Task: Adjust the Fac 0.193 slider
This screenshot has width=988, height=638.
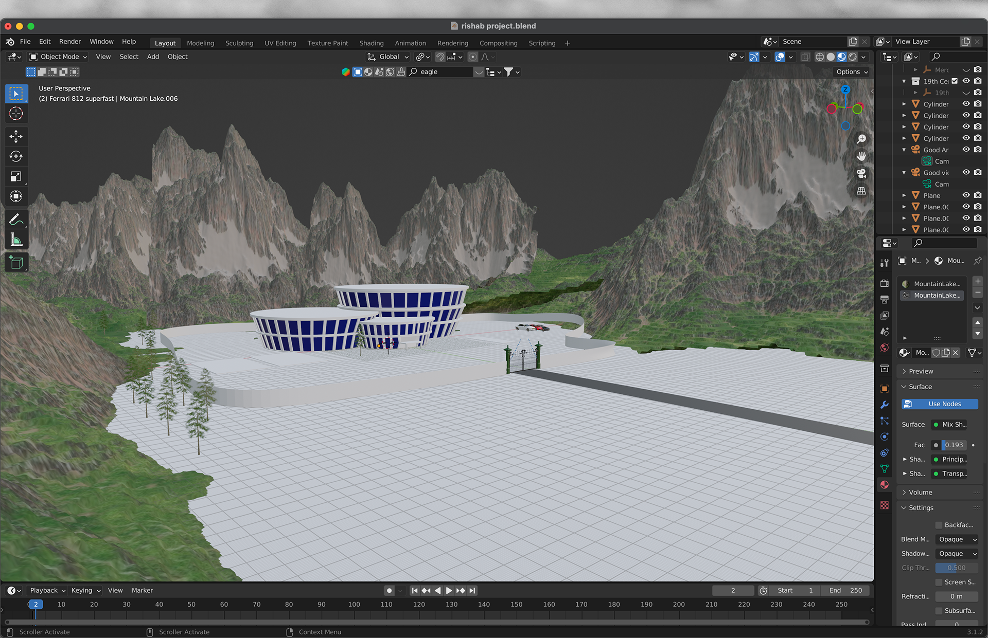Action: 954,445
